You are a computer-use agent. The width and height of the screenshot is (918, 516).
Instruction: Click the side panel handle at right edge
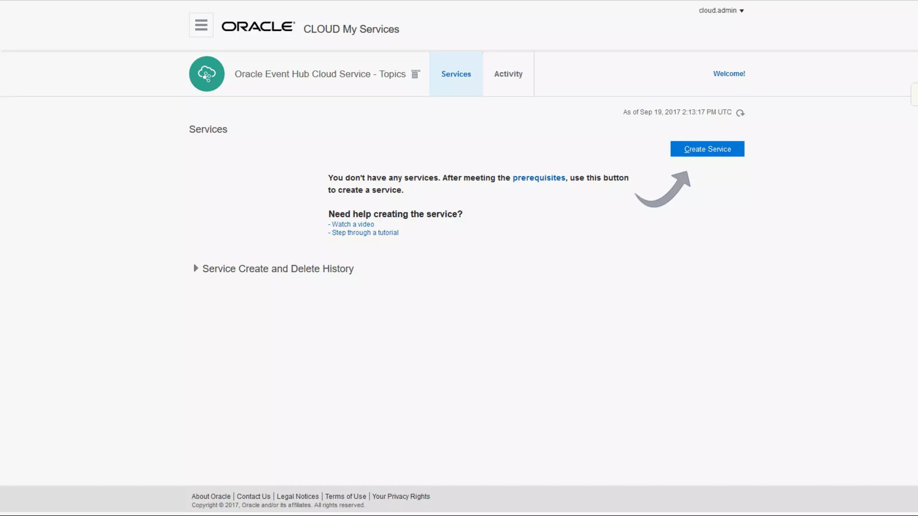click(x=914, y=94)
